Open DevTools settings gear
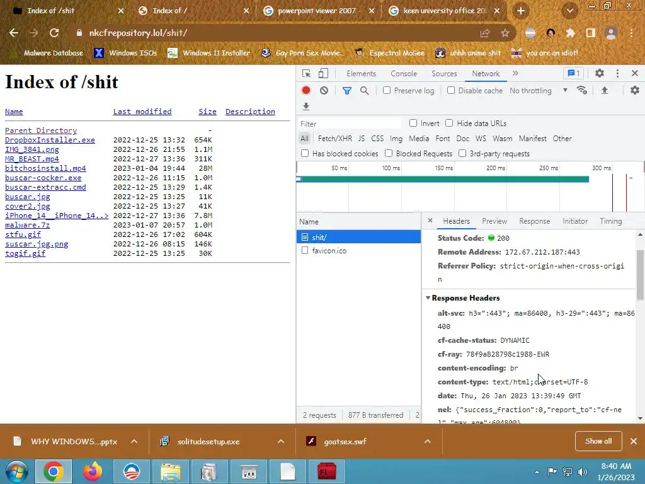 [x=600, y=73]
